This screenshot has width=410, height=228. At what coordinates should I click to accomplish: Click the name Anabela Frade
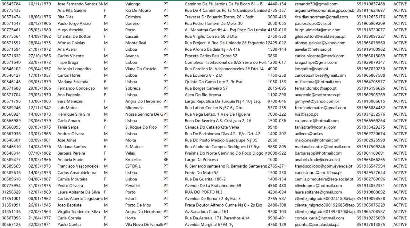coord(70,160)
